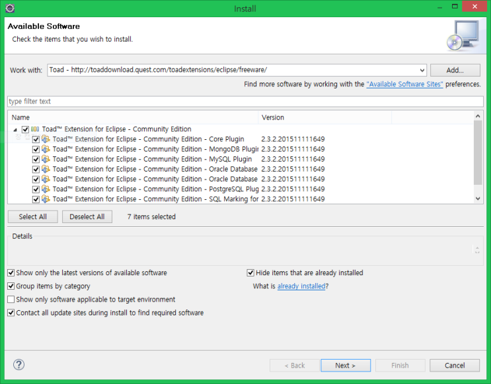Click the category icon beside Community Edition
The width and height of the screenshot is (491, 384).
35,129
